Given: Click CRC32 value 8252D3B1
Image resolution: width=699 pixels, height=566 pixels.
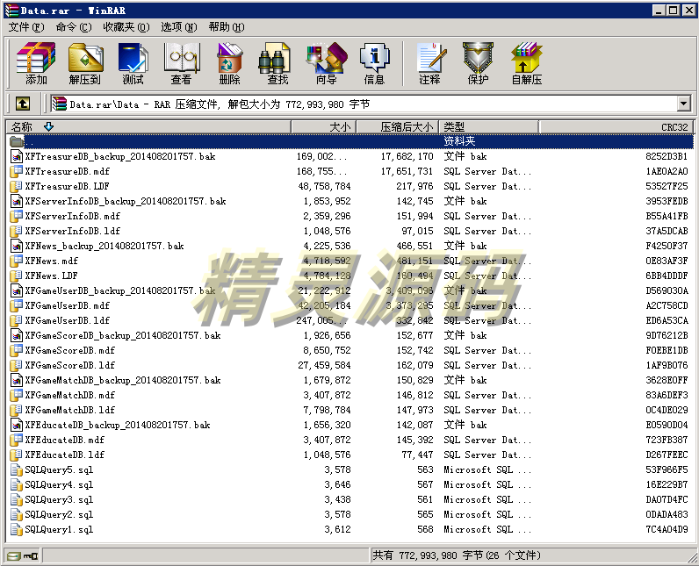Looking at the screenshot, I should tap(667, 156).
